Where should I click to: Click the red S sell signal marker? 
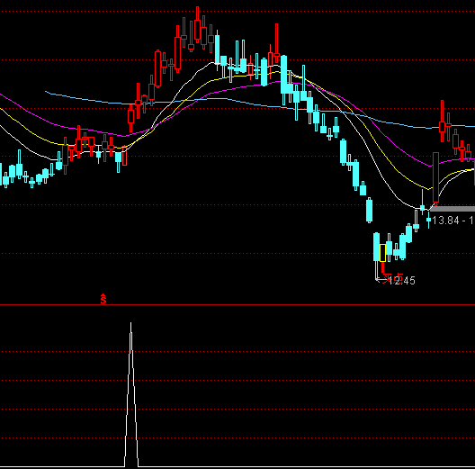[103, 299]
